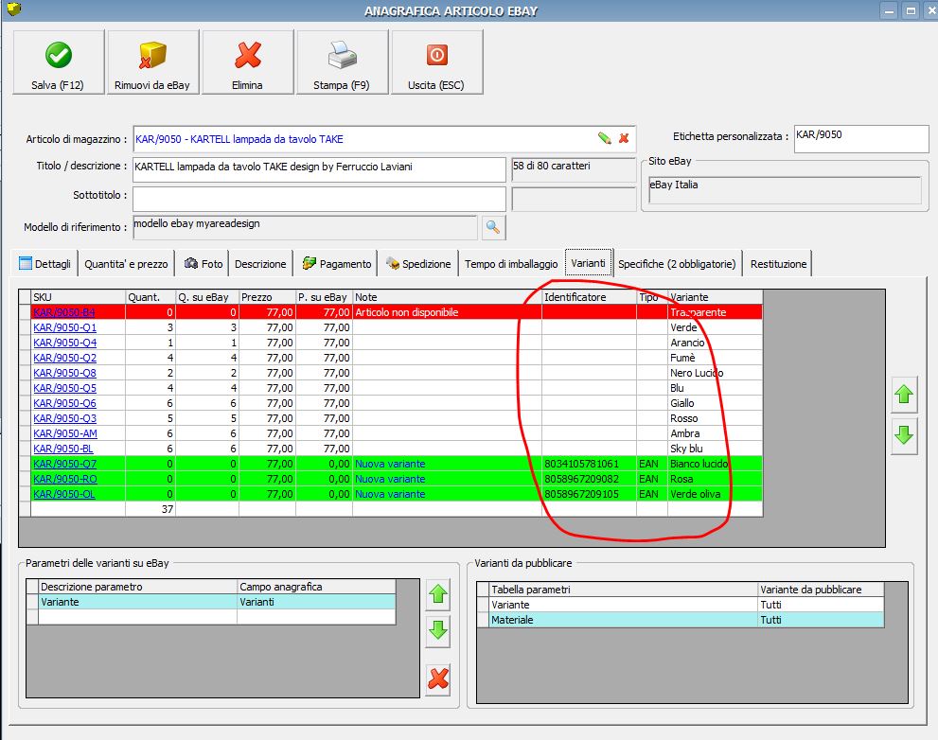The image size is (938, 740).
Task: Click Q. su eBay column header
Action: click(x=207, y=297)
